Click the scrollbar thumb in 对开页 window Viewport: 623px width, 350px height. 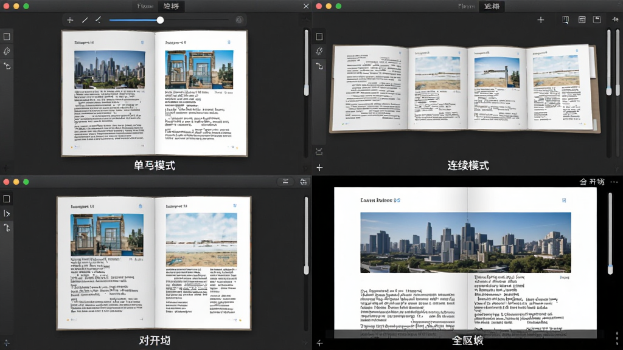(x=307, y=270)
